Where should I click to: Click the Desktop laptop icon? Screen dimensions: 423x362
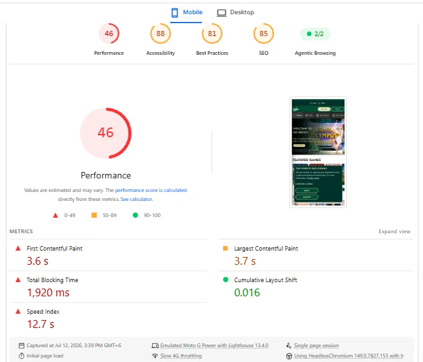point(221,13)
